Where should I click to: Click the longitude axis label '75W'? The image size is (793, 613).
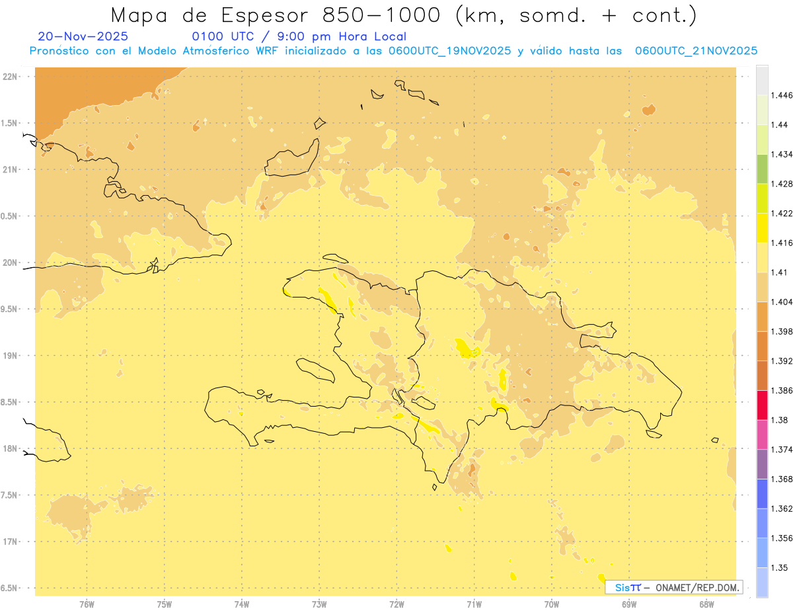(x=165, y=604)
